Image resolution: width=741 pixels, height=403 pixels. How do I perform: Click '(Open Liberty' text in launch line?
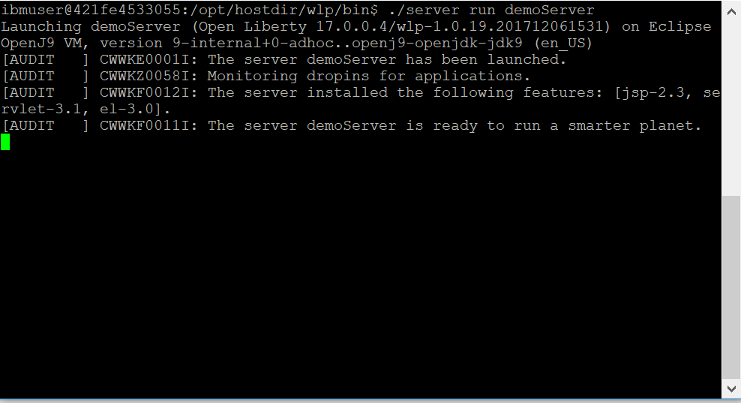[x=249, y=27]
